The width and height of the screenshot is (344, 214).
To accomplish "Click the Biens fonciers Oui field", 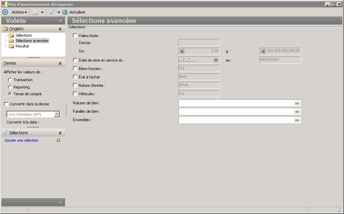I will 199,68.
